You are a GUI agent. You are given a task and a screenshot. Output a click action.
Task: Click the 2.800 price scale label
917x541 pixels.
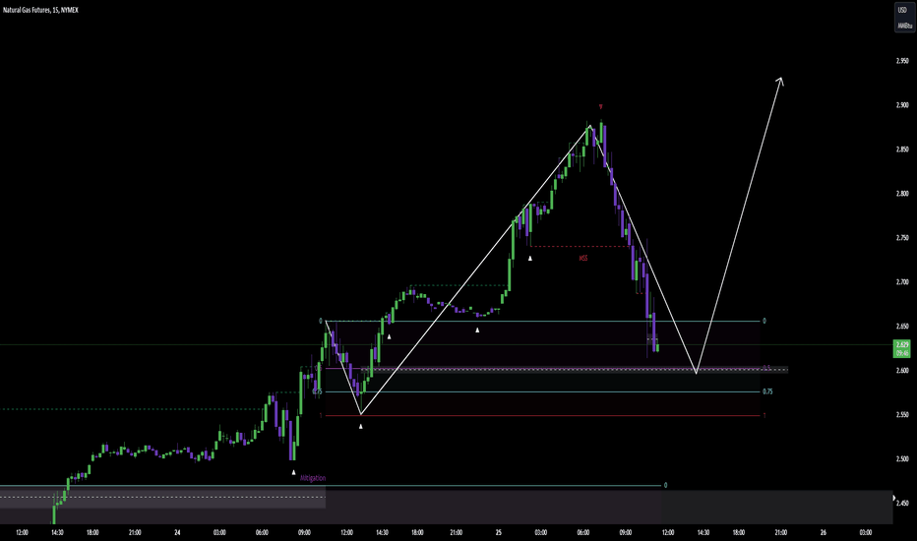tap(902, 194)
